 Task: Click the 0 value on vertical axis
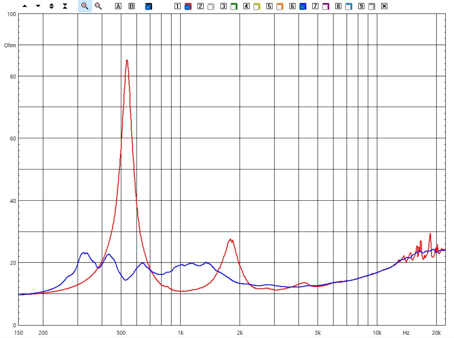pyautogui.click(x=14, y=326)
